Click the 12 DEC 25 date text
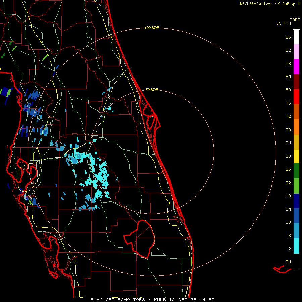Image resolution: width=302 pixels, height=302 pixels. (183, 300)
